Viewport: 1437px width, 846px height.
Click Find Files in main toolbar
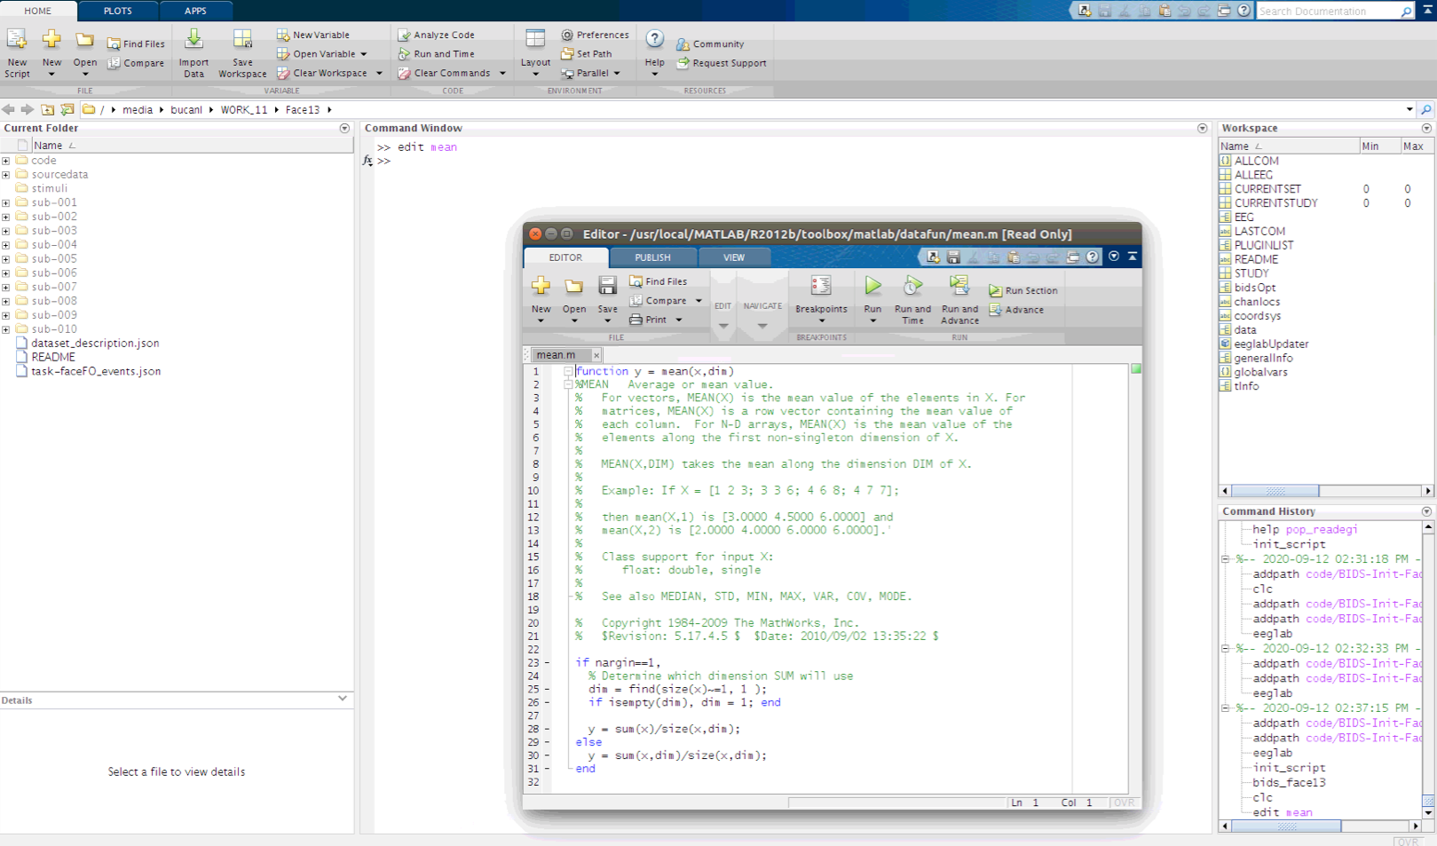(136, 43)
